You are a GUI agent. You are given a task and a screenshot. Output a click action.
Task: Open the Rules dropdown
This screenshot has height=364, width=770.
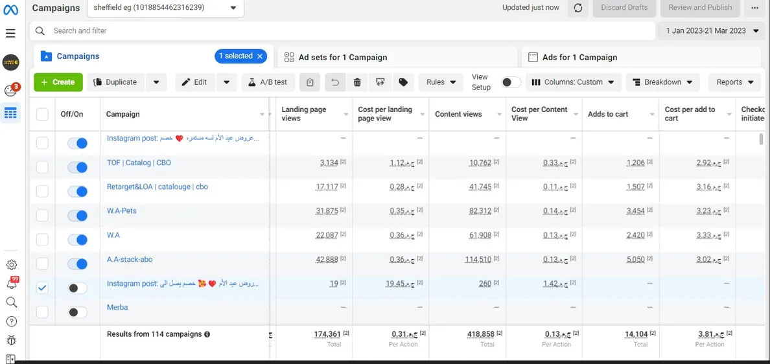441,82
